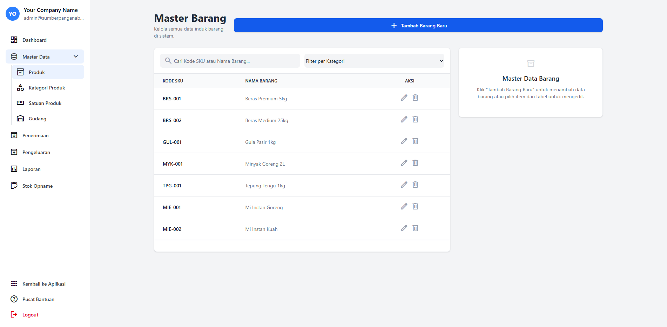
Task: Edit the Tepung Terigu 1kg entry
Action: (x=404, y=185)
